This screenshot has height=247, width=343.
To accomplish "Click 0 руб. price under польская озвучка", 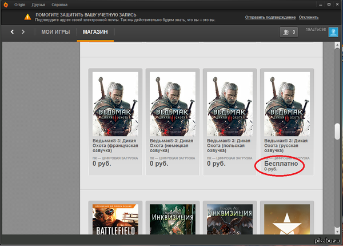I will point(216,164).
